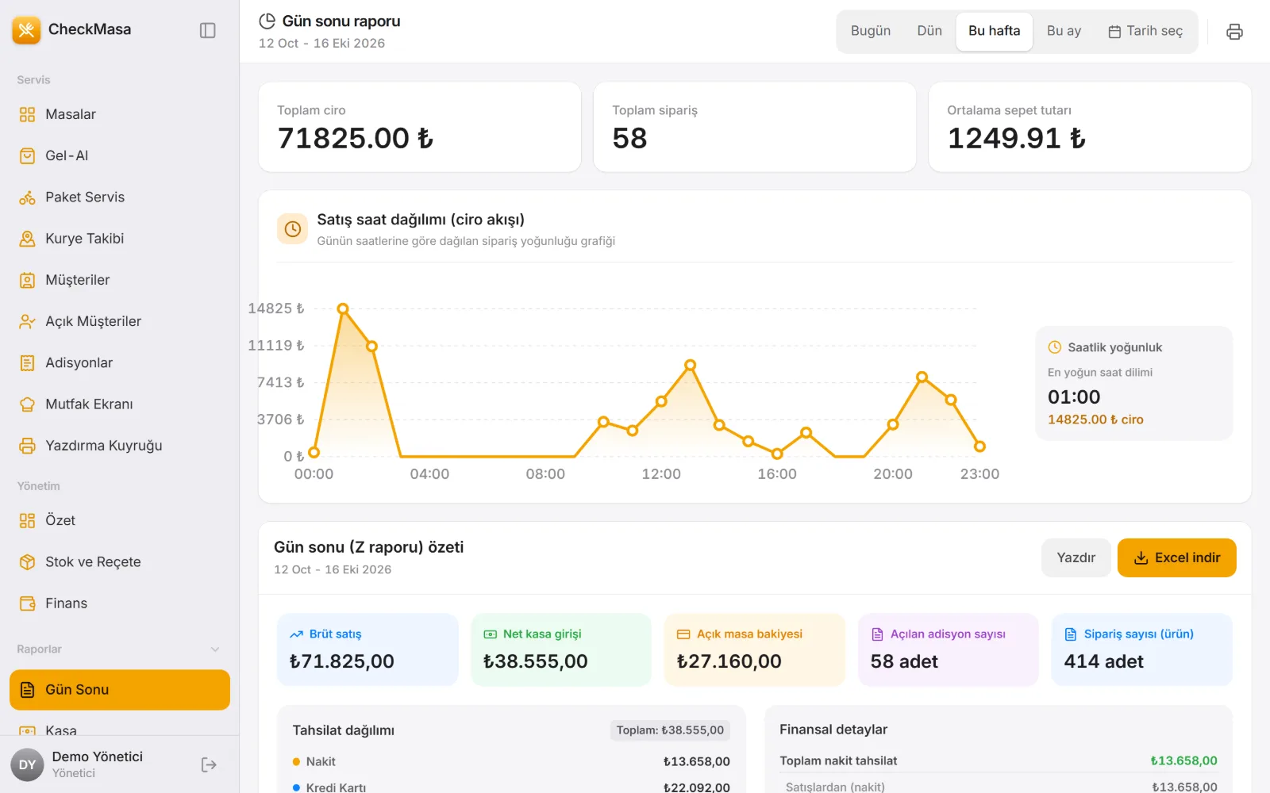
Task: Click the Yazdır button
Action: (1076, 557)
